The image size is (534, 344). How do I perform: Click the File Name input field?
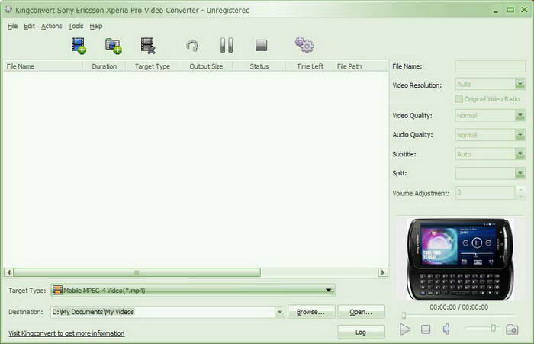click(490, 66)
